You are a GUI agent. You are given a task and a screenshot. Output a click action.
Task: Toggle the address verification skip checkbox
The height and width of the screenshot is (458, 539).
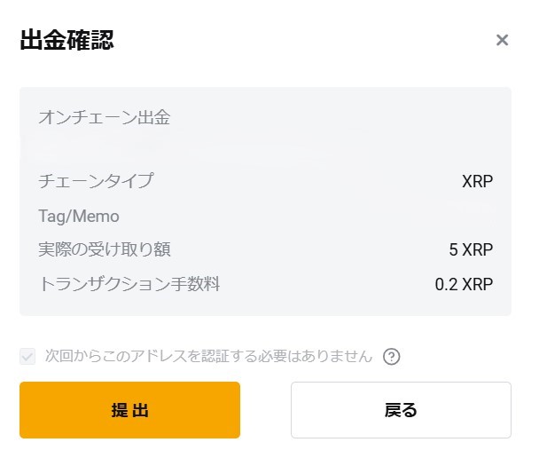click(28, 357)
